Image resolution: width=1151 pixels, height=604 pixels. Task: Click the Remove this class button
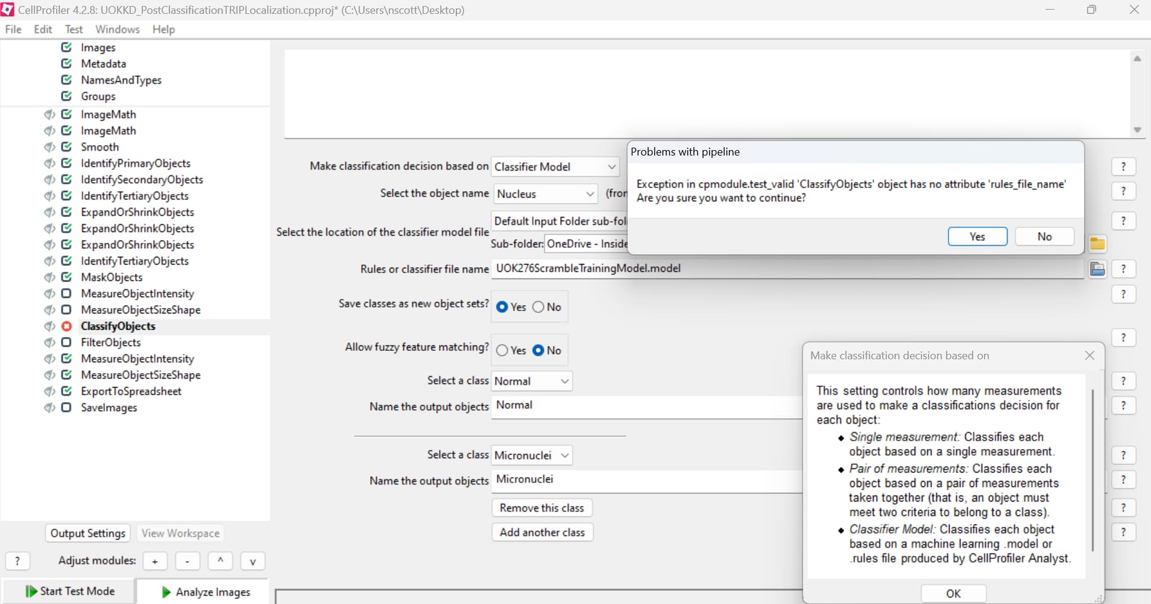tap(541, 507)
